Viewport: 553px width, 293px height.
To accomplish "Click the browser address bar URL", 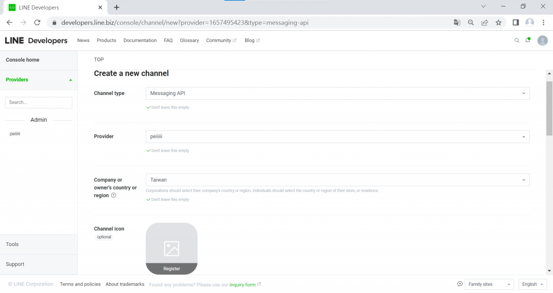I will (x=185, y=23).
